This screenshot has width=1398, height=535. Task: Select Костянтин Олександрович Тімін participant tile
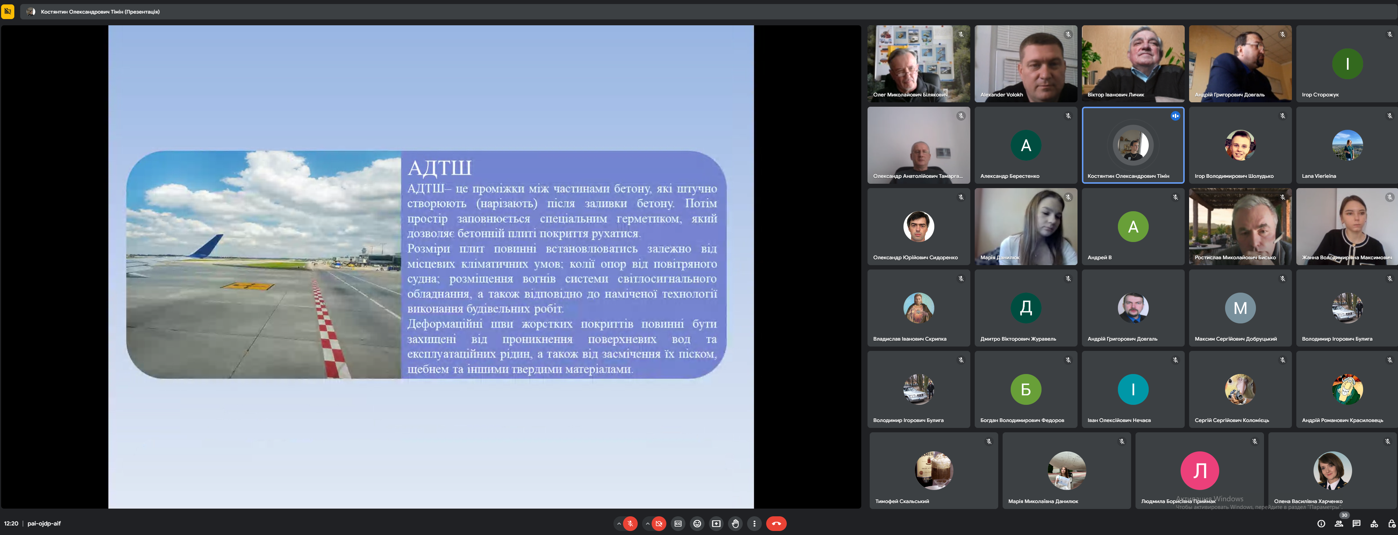click(1133, 145)
